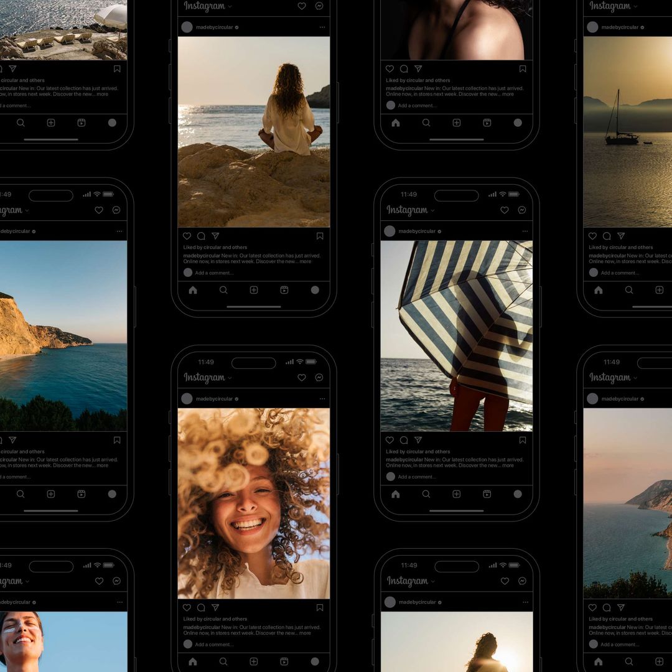Open comments on the striped umbrella post
This screenshot has width=672, height=672.
click(404, 439)
